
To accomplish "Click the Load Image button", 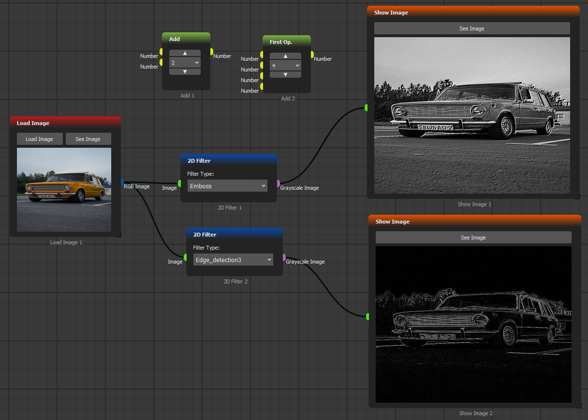I will (39, 139).
